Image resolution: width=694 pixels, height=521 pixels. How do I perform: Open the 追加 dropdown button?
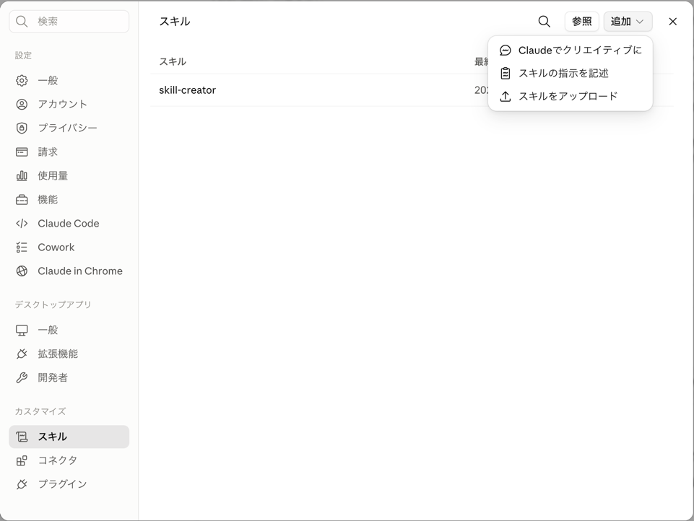(x=628, y=21)
